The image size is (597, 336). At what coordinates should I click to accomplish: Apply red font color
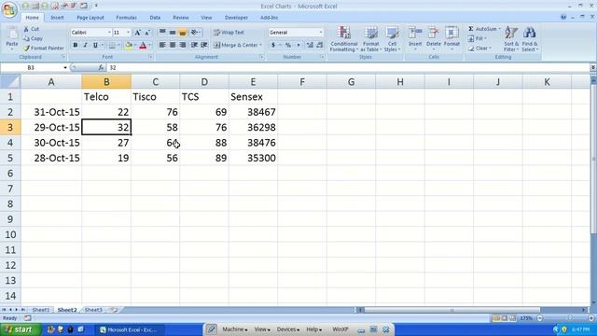pyautogui.click(x=143, y=46)
